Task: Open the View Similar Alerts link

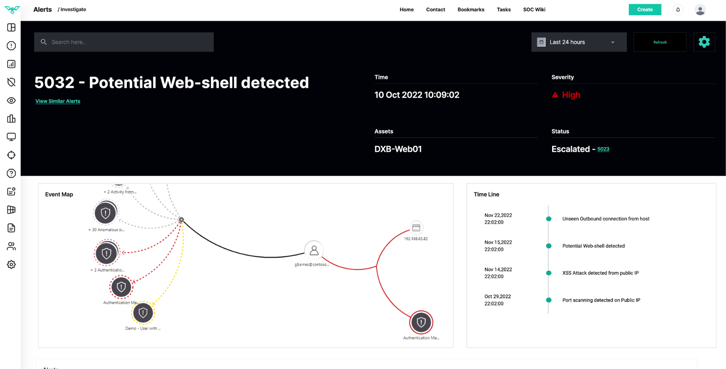Action: (x=58, y=102)
